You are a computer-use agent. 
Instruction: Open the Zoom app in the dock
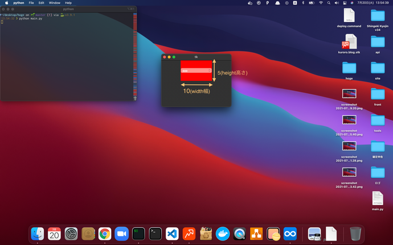[x=121, y=233]
